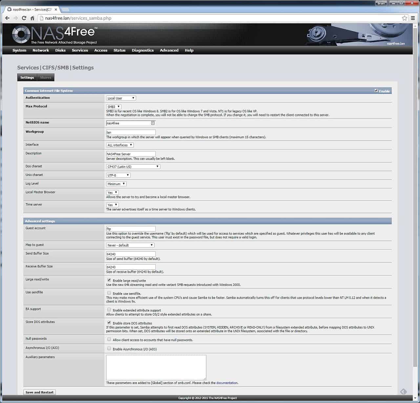Viewport: 420px width, 403px height.
Task: Click the NAS4Free logo
Action: coord(55,34)
